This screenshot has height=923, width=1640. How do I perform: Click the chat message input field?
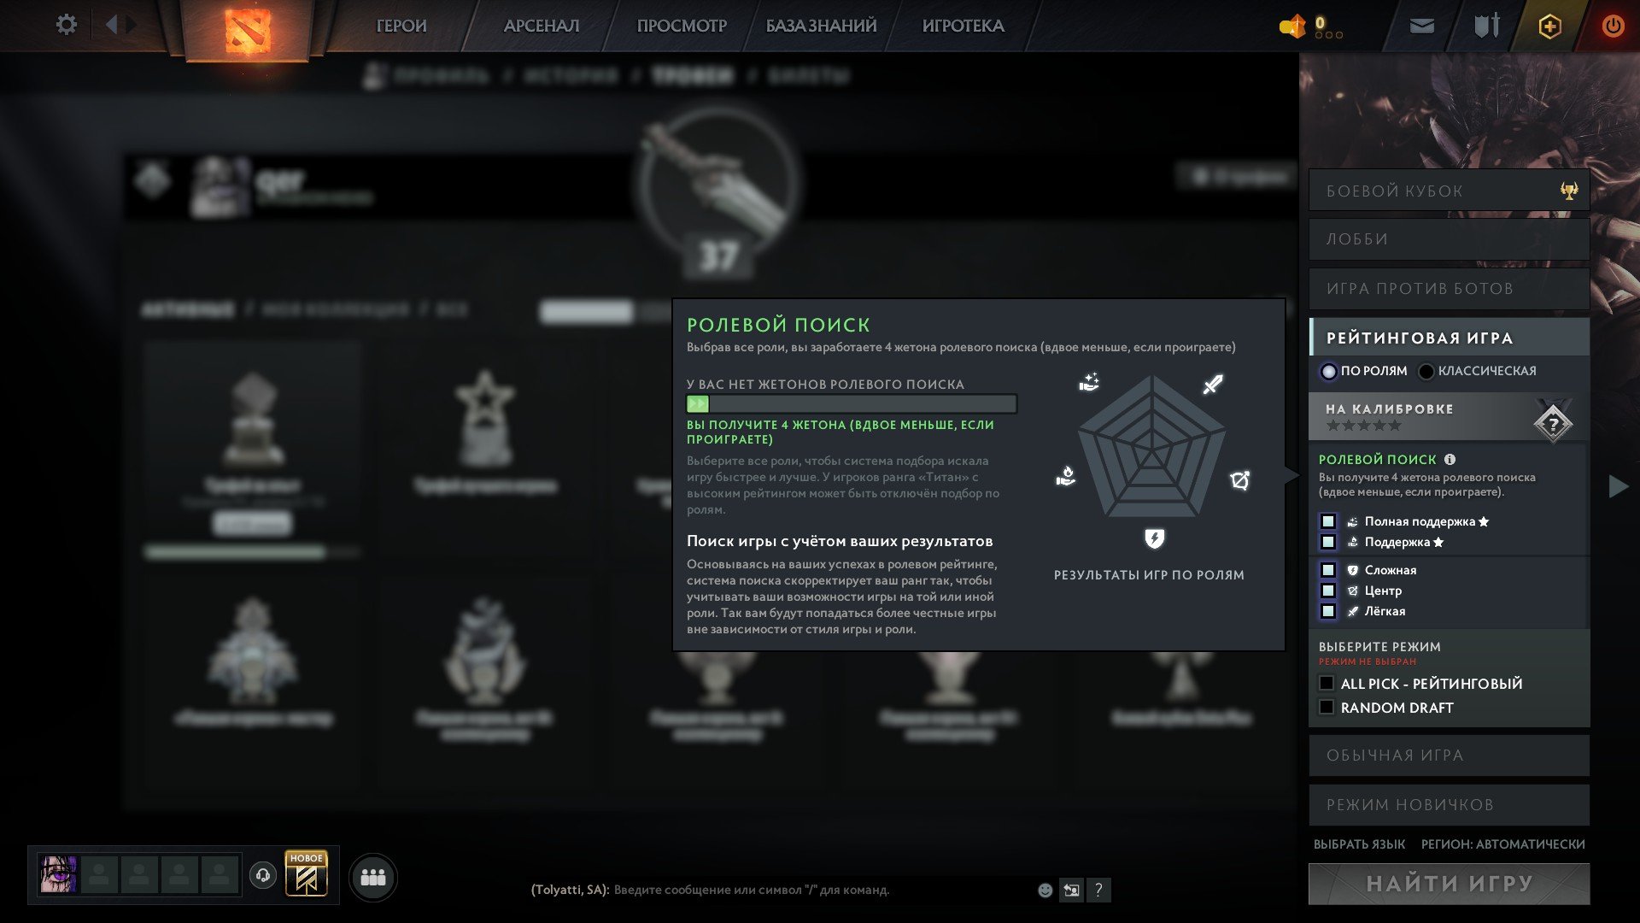[820, 890]
